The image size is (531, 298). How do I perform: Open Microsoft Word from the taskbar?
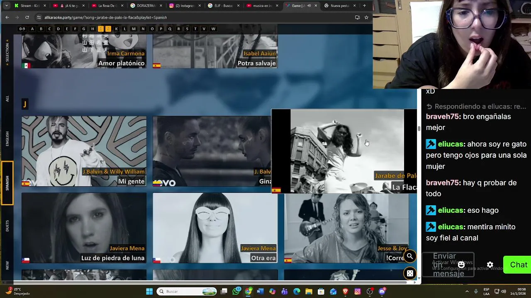click(260, 291)
